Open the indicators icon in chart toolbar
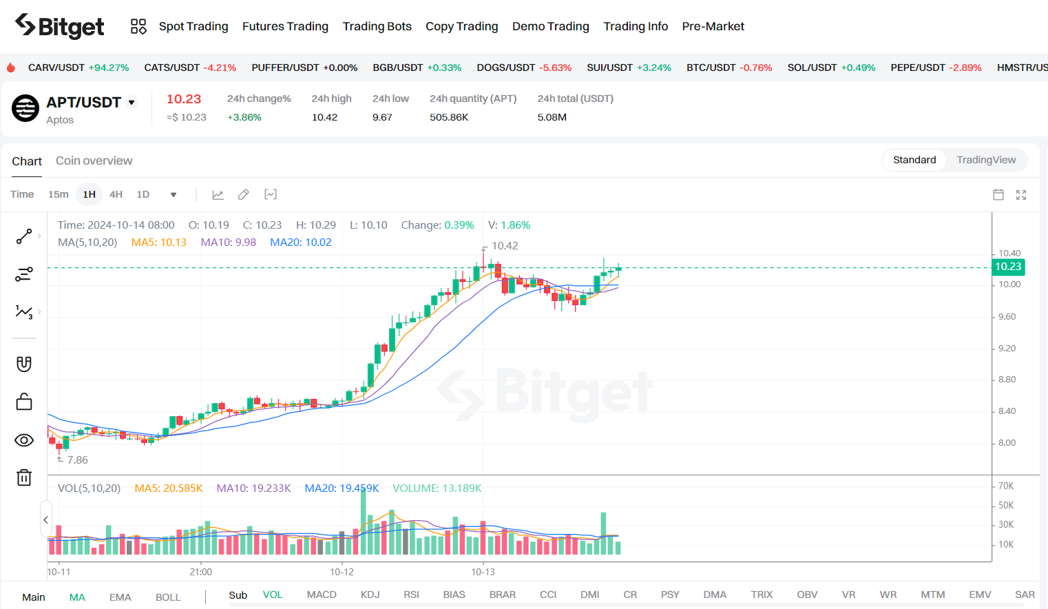1048x609 pixels. 271,195
